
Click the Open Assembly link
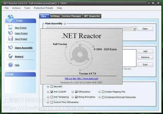[24, 48]
